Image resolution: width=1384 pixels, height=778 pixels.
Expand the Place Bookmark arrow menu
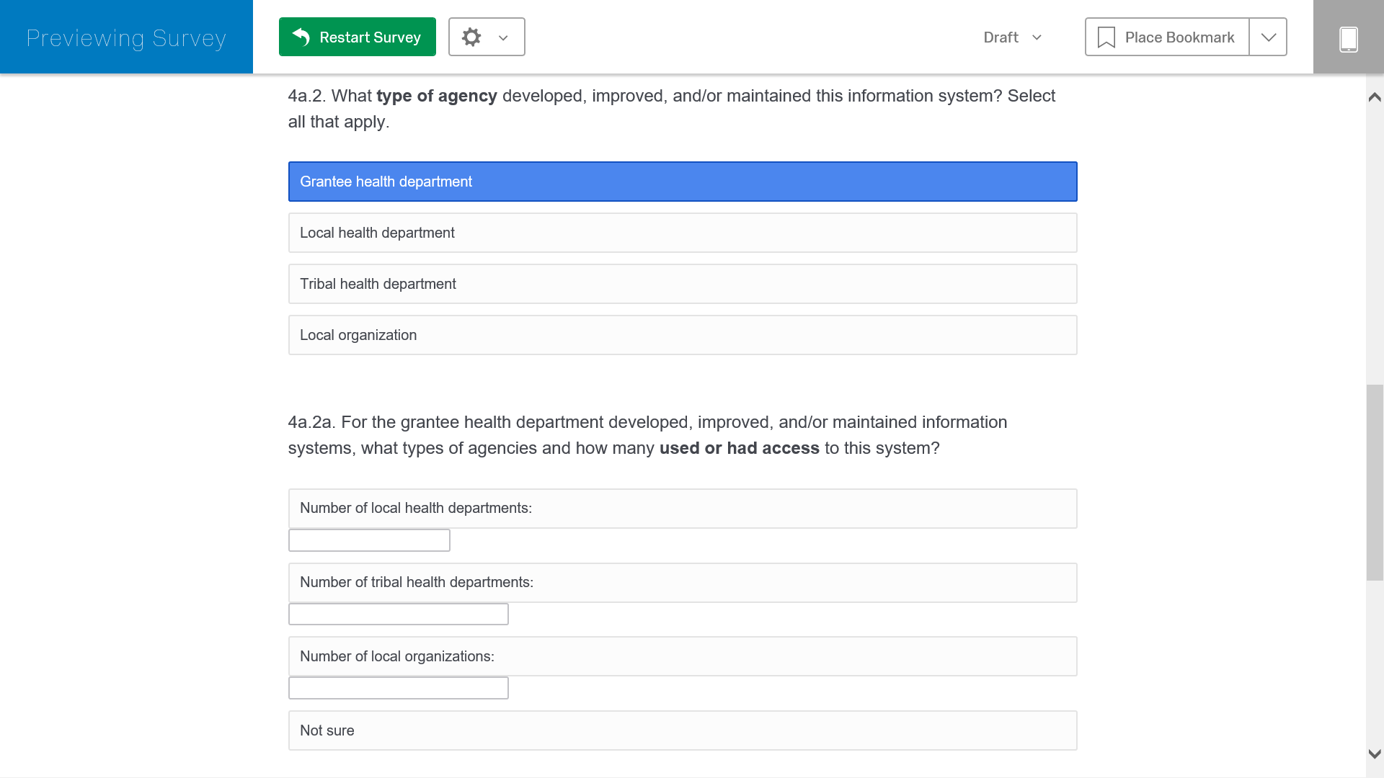(1268, 37)
